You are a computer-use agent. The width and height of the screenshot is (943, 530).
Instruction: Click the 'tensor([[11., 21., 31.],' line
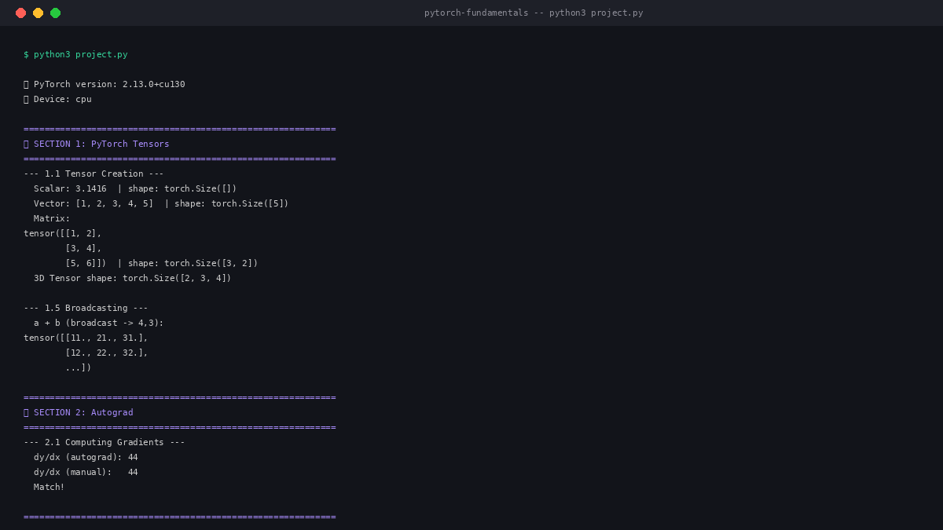coord(86,338)
